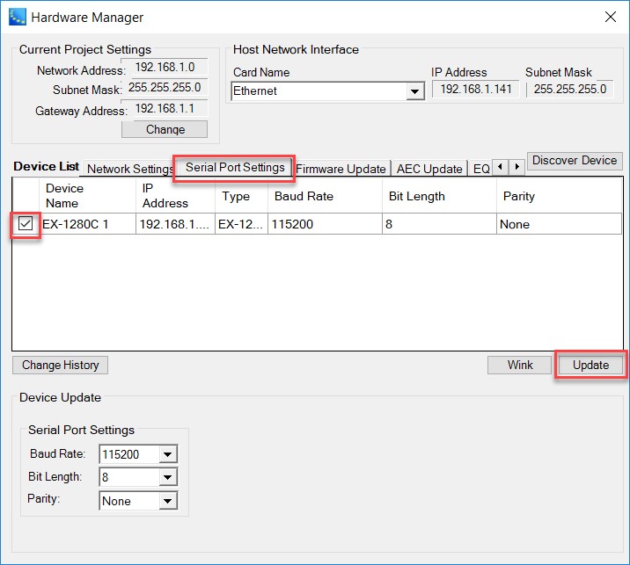Image resolution: width=630 pixels, height=565 pixels.
Task: Click the None parity table cell
Action: 559,224
